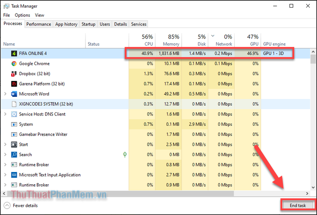Click the Microsoft Text Input Application icon

14,175
